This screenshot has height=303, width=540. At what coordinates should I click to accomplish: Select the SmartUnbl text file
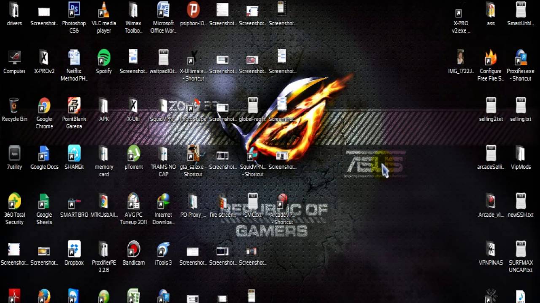(521, 10)
